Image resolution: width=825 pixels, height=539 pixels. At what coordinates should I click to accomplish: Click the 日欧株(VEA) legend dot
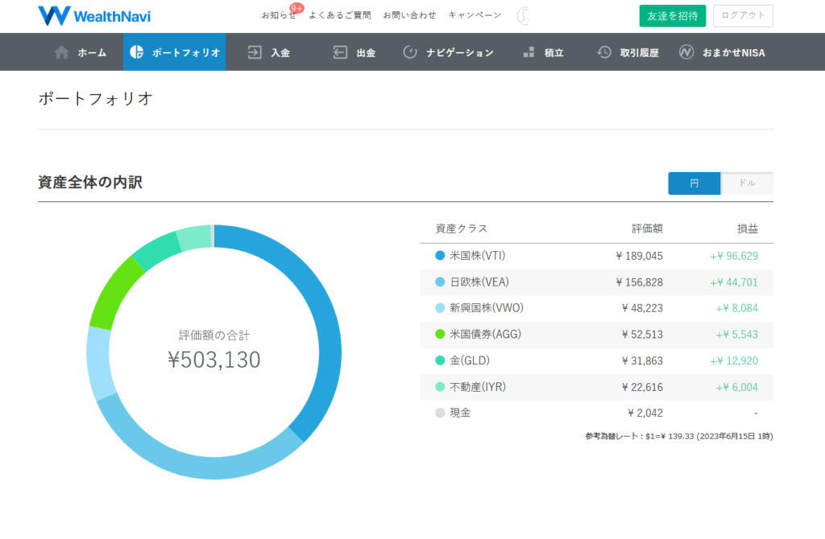[x=440, y=282]
